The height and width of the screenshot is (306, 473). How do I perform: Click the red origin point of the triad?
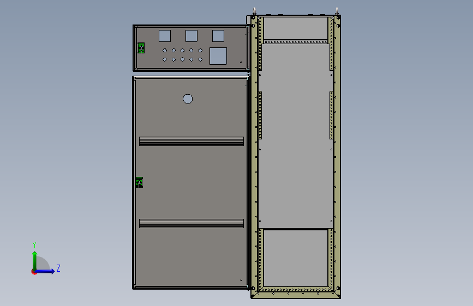(34, 272)
